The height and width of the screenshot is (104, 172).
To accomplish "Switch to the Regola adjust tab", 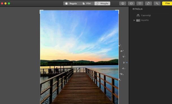I will point(71,3).
